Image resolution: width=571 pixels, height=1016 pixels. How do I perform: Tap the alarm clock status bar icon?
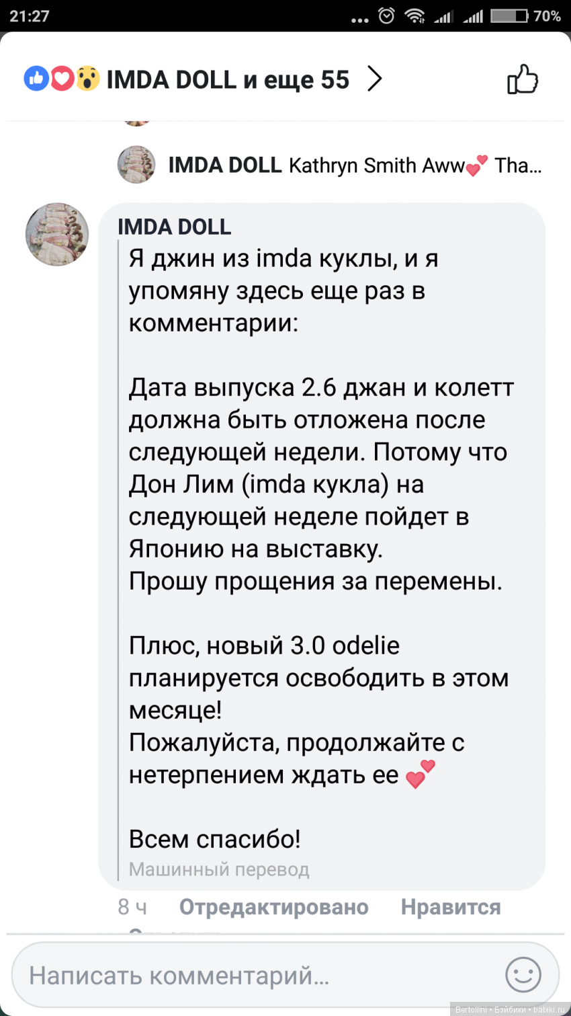pos(384,15)
